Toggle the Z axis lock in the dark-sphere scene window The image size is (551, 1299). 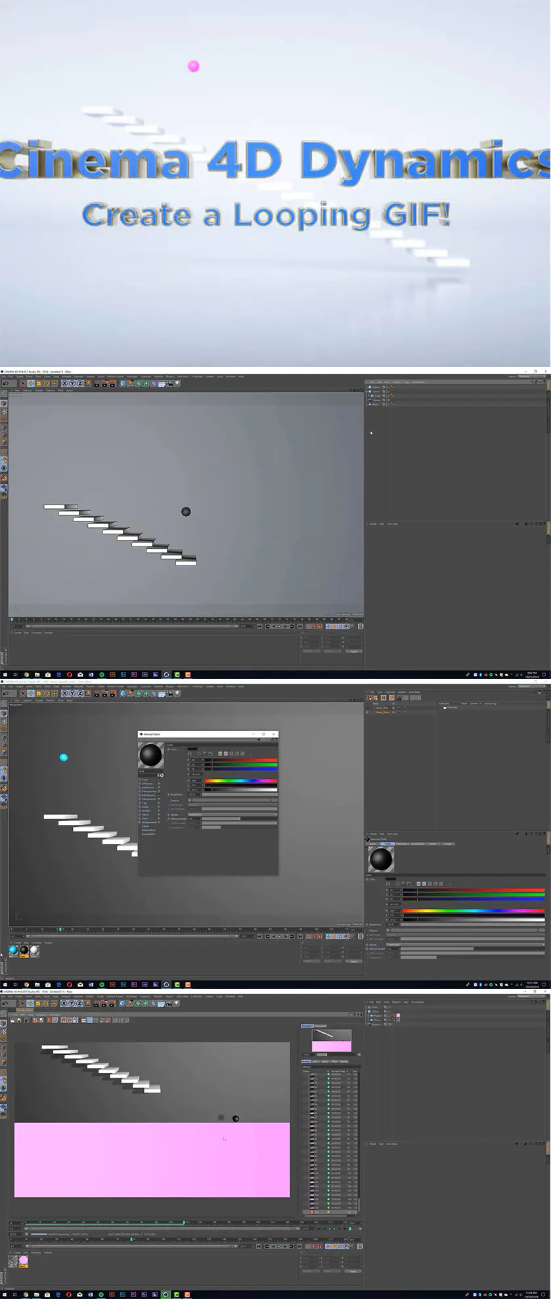tap(80, 383)
